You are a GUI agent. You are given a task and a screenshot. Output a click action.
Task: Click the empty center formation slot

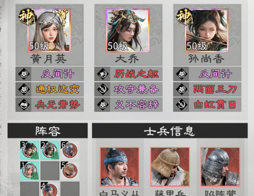(x=50, y=170)
